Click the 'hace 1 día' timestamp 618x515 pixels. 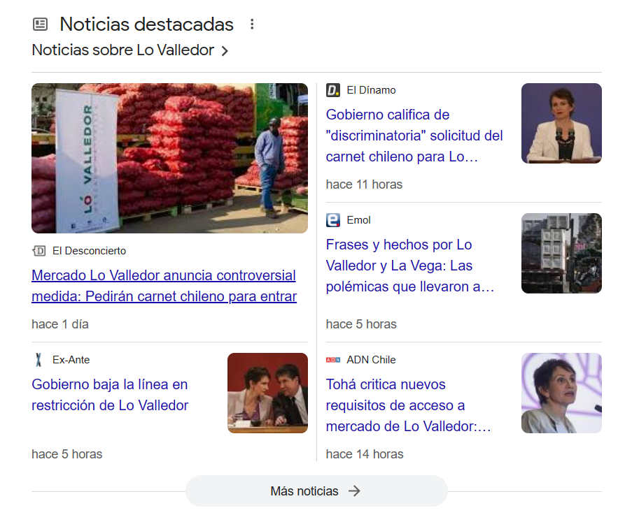(x=60, y=324)
